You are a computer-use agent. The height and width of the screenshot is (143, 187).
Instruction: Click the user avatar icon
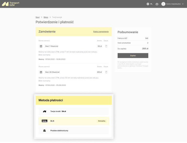163,4
